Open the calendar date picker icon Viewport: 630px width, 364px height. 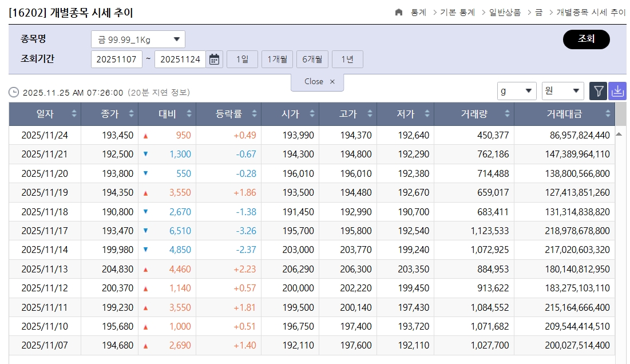point(214,58)
